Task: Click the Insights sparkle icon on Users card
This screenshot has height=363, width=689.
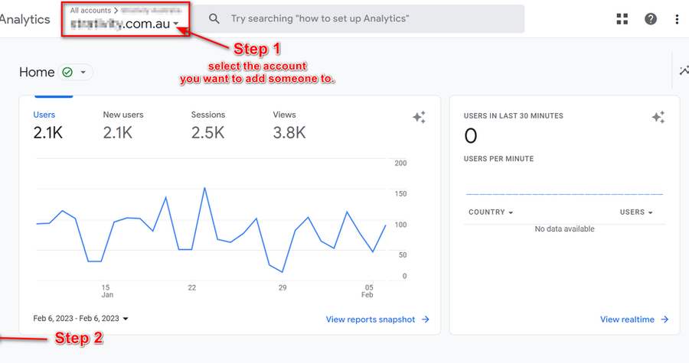Action: click(x=419, y=117)
